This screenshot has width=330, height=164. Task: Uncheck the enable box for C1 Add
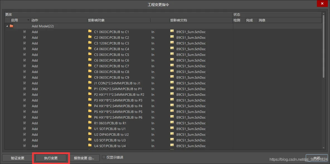click(25, 31)
